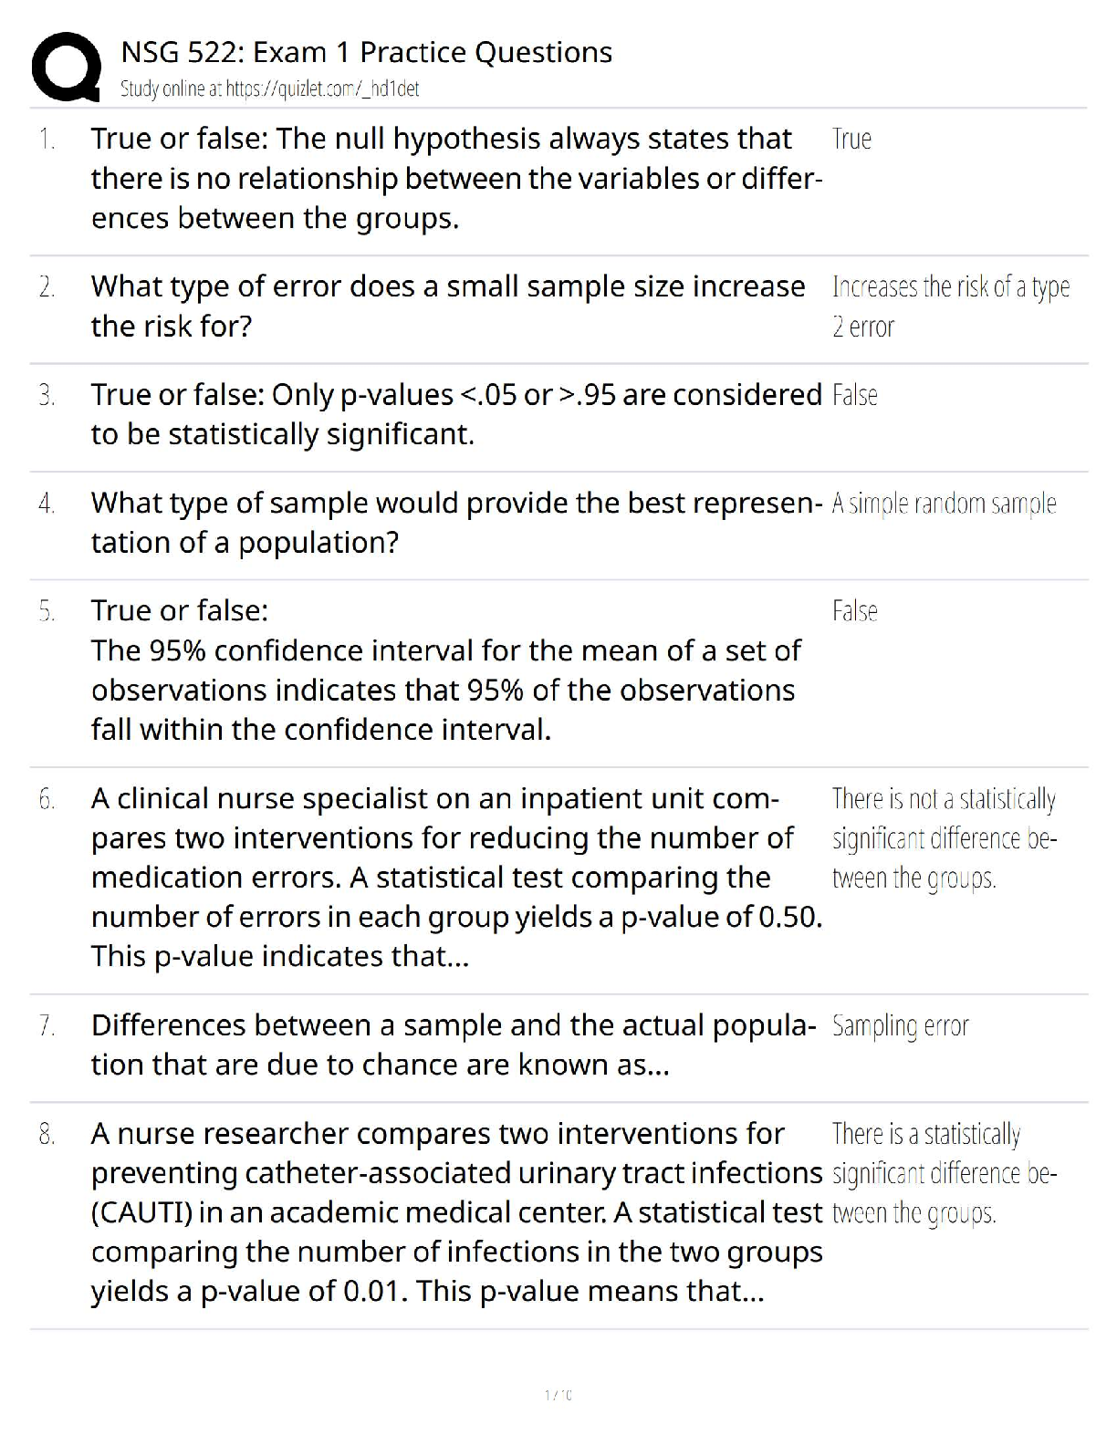
Task: Click the answer "True" for question 1
Action: [x=851, y=140]
